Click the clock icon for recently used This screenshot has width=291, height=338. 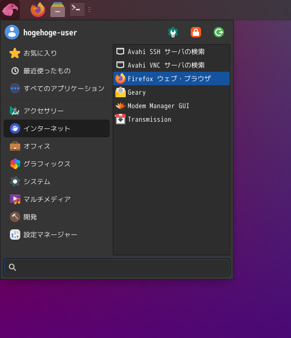click(x=15, y=71)
